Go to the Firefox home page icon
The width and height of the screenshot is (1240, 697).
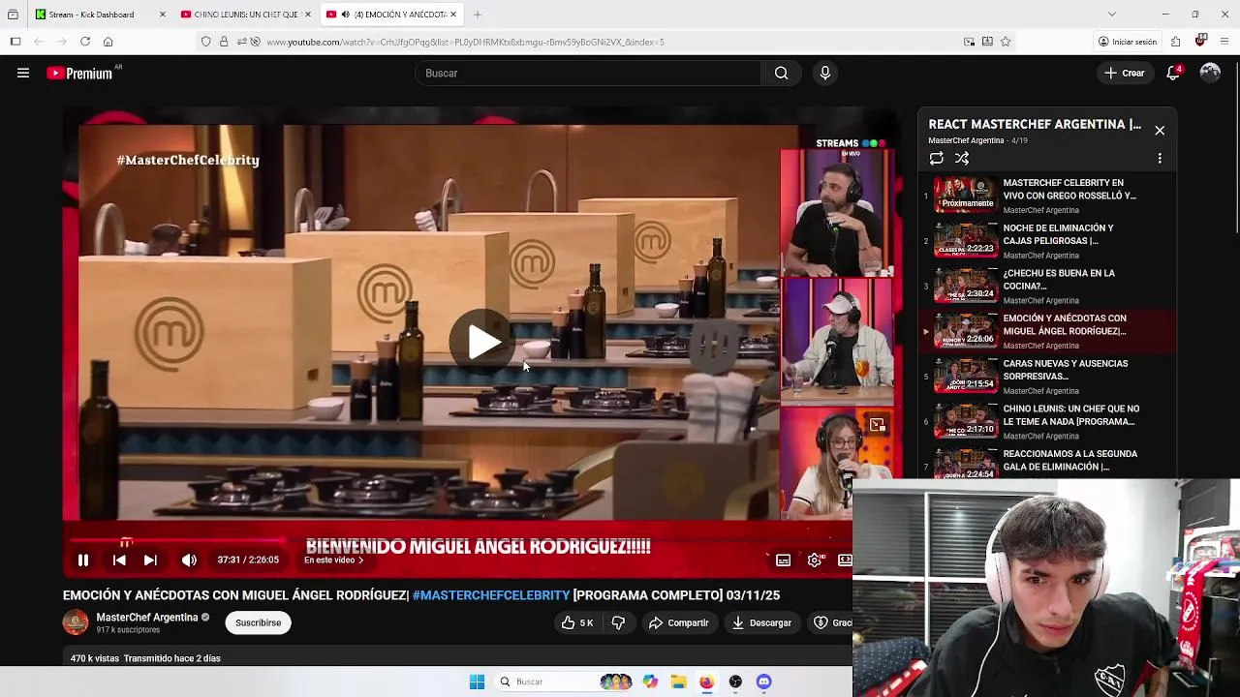coord(108,42)
